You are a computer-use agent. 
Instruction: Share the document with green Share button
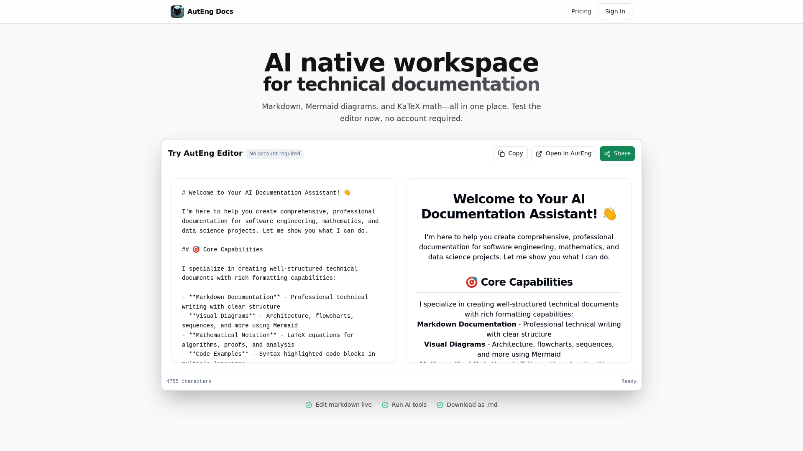[617, 154]
